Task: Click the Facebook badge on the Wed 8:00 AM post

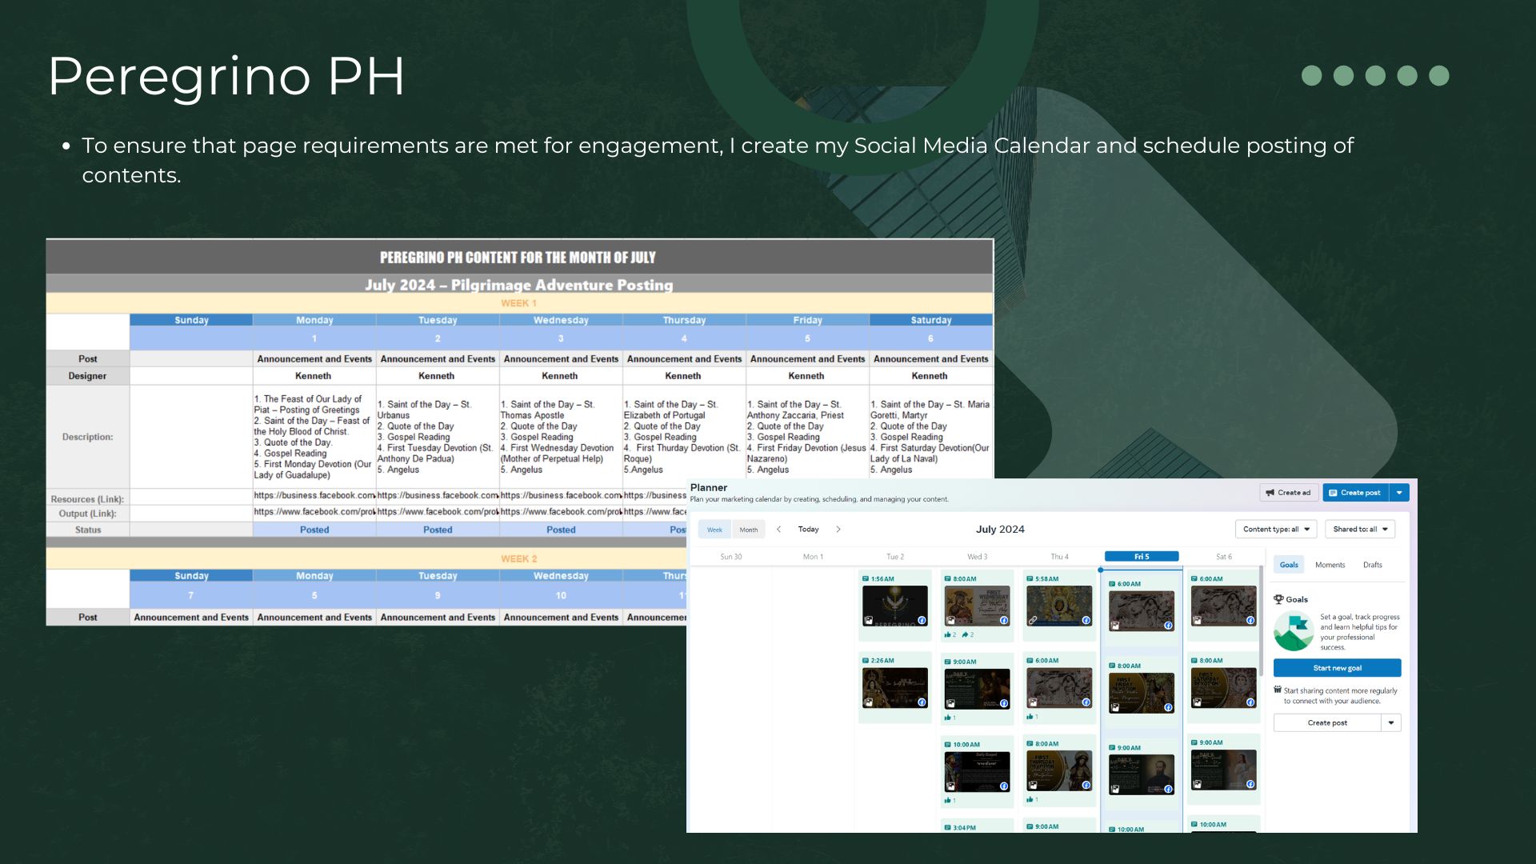Action: pyautogui.click(x=1004, y=620)
